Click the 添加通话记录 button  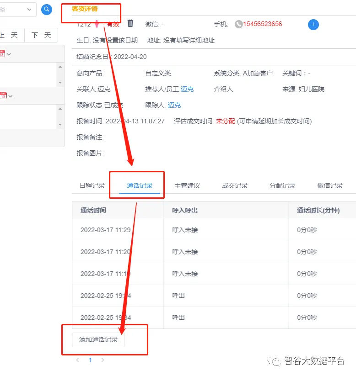point(98,339)
